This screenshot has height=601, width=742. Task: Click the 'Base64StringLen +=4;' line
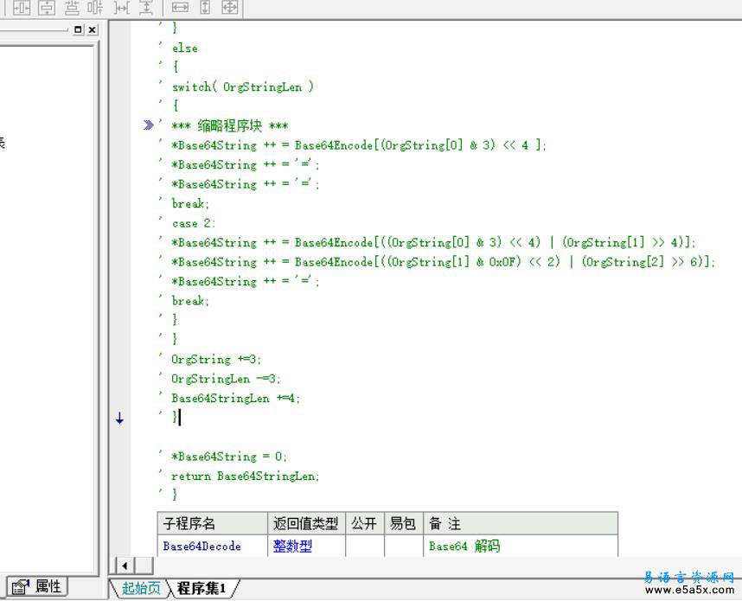tap(235, 398)
